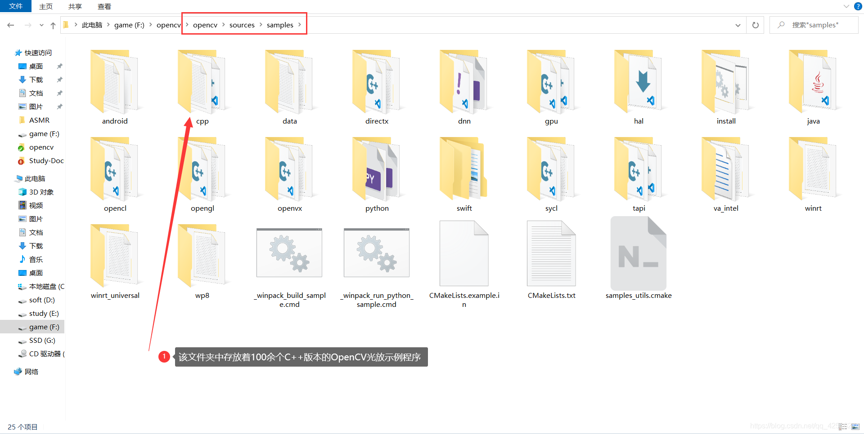Select the va_intel folder
The image size is (864, 434).
tap(726, 174)
